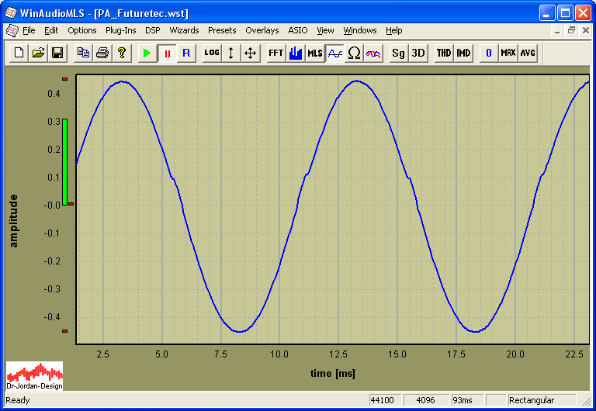Toggle the LOG axis scaling button
The height and width of the screenshot is (411, 596).
tap(212, 53)
